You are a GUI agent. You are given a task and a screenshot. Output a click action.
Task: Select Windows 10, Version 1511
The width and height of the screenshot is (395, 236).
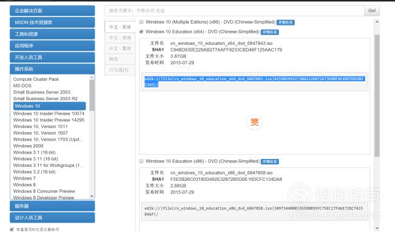click(x=40, y=126)
